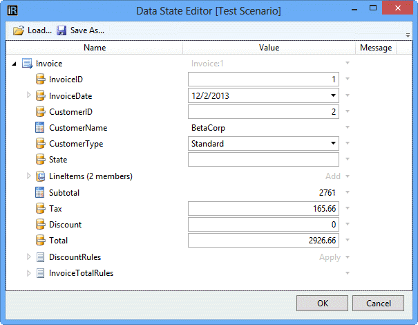Expand the DiscountRules node
This screenshot has width=418, height=325.
click(x=28, y=257)
